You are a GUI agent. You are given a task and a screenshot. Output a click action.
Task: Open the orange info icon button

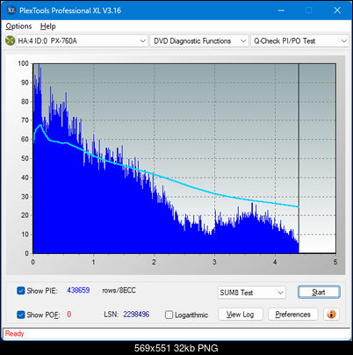(331, 315)
